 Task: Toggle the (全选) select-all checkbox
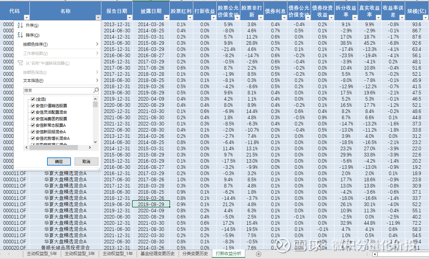(x=33, y=99)
